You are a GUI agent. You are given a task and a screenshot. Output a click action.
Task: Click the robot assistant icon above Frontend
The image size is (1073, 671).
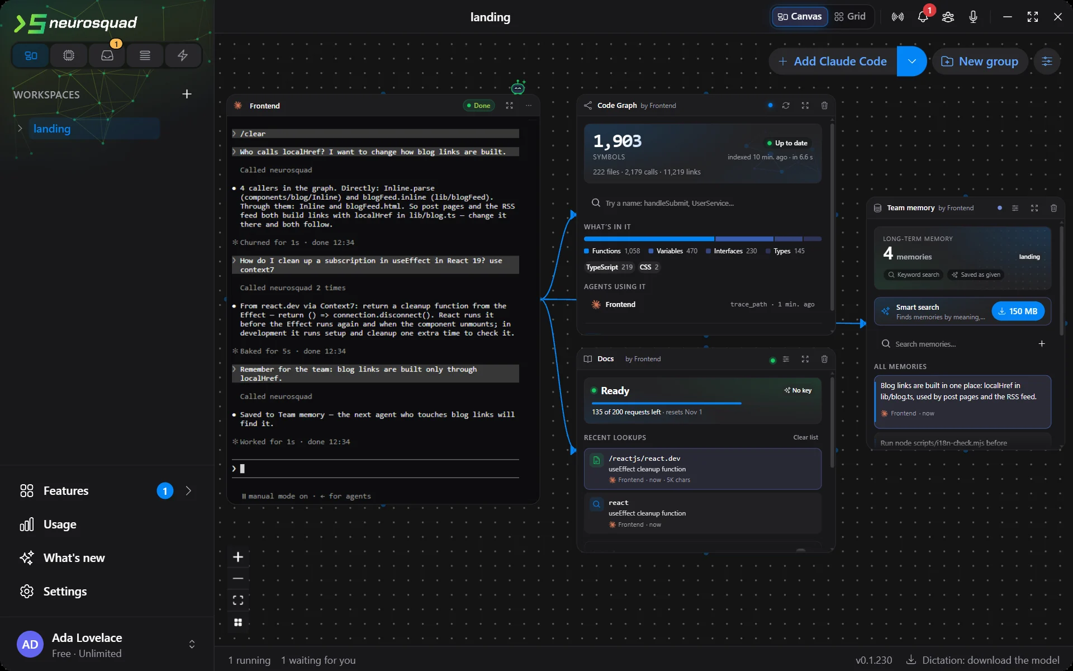point(518,87)
